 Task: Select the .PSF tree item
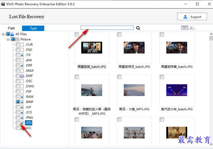[x=28, y=91]
